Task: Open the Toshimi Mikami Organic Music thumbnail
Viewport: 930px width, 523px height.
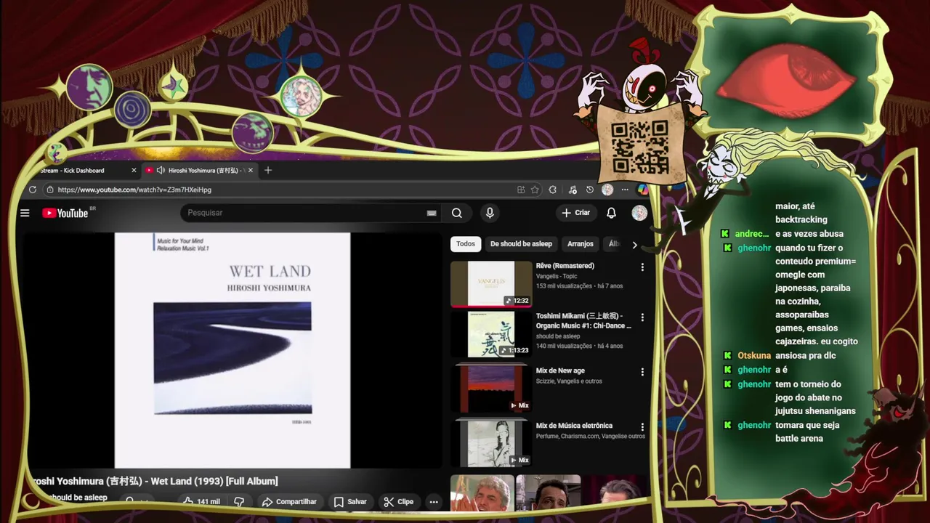Action: point(491,334)
